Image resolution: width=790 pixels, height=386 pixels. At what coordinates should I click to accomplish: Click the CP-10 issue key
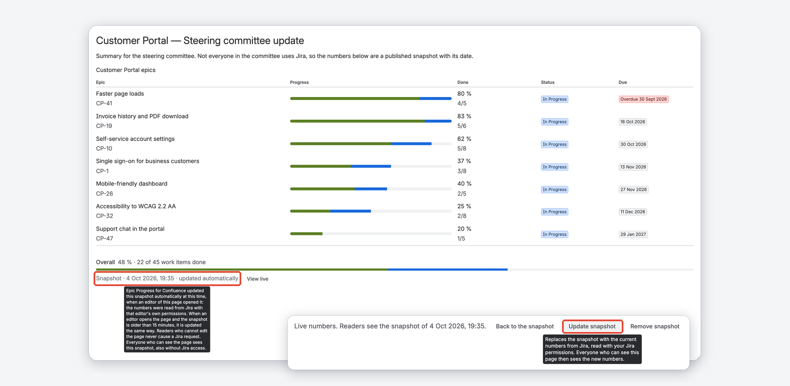click(x=104, y=148)
